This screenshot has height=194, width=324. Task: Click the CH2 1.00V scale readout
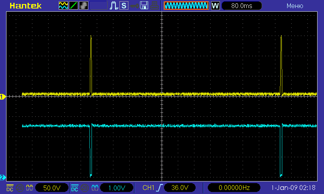pos(117,188)
